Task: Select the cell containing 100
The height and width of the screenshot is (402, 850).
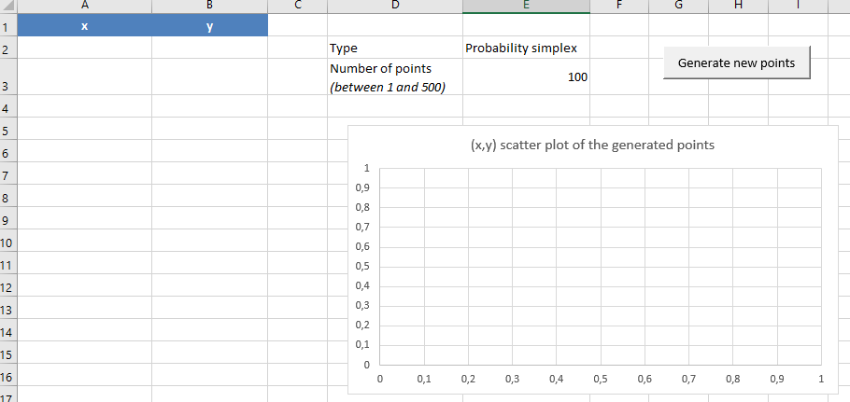Action: [x=526, y=76]
